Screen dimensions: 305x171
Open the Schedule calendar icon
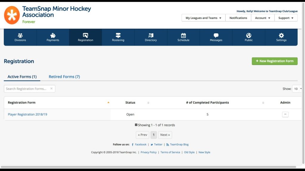(183, 37)
